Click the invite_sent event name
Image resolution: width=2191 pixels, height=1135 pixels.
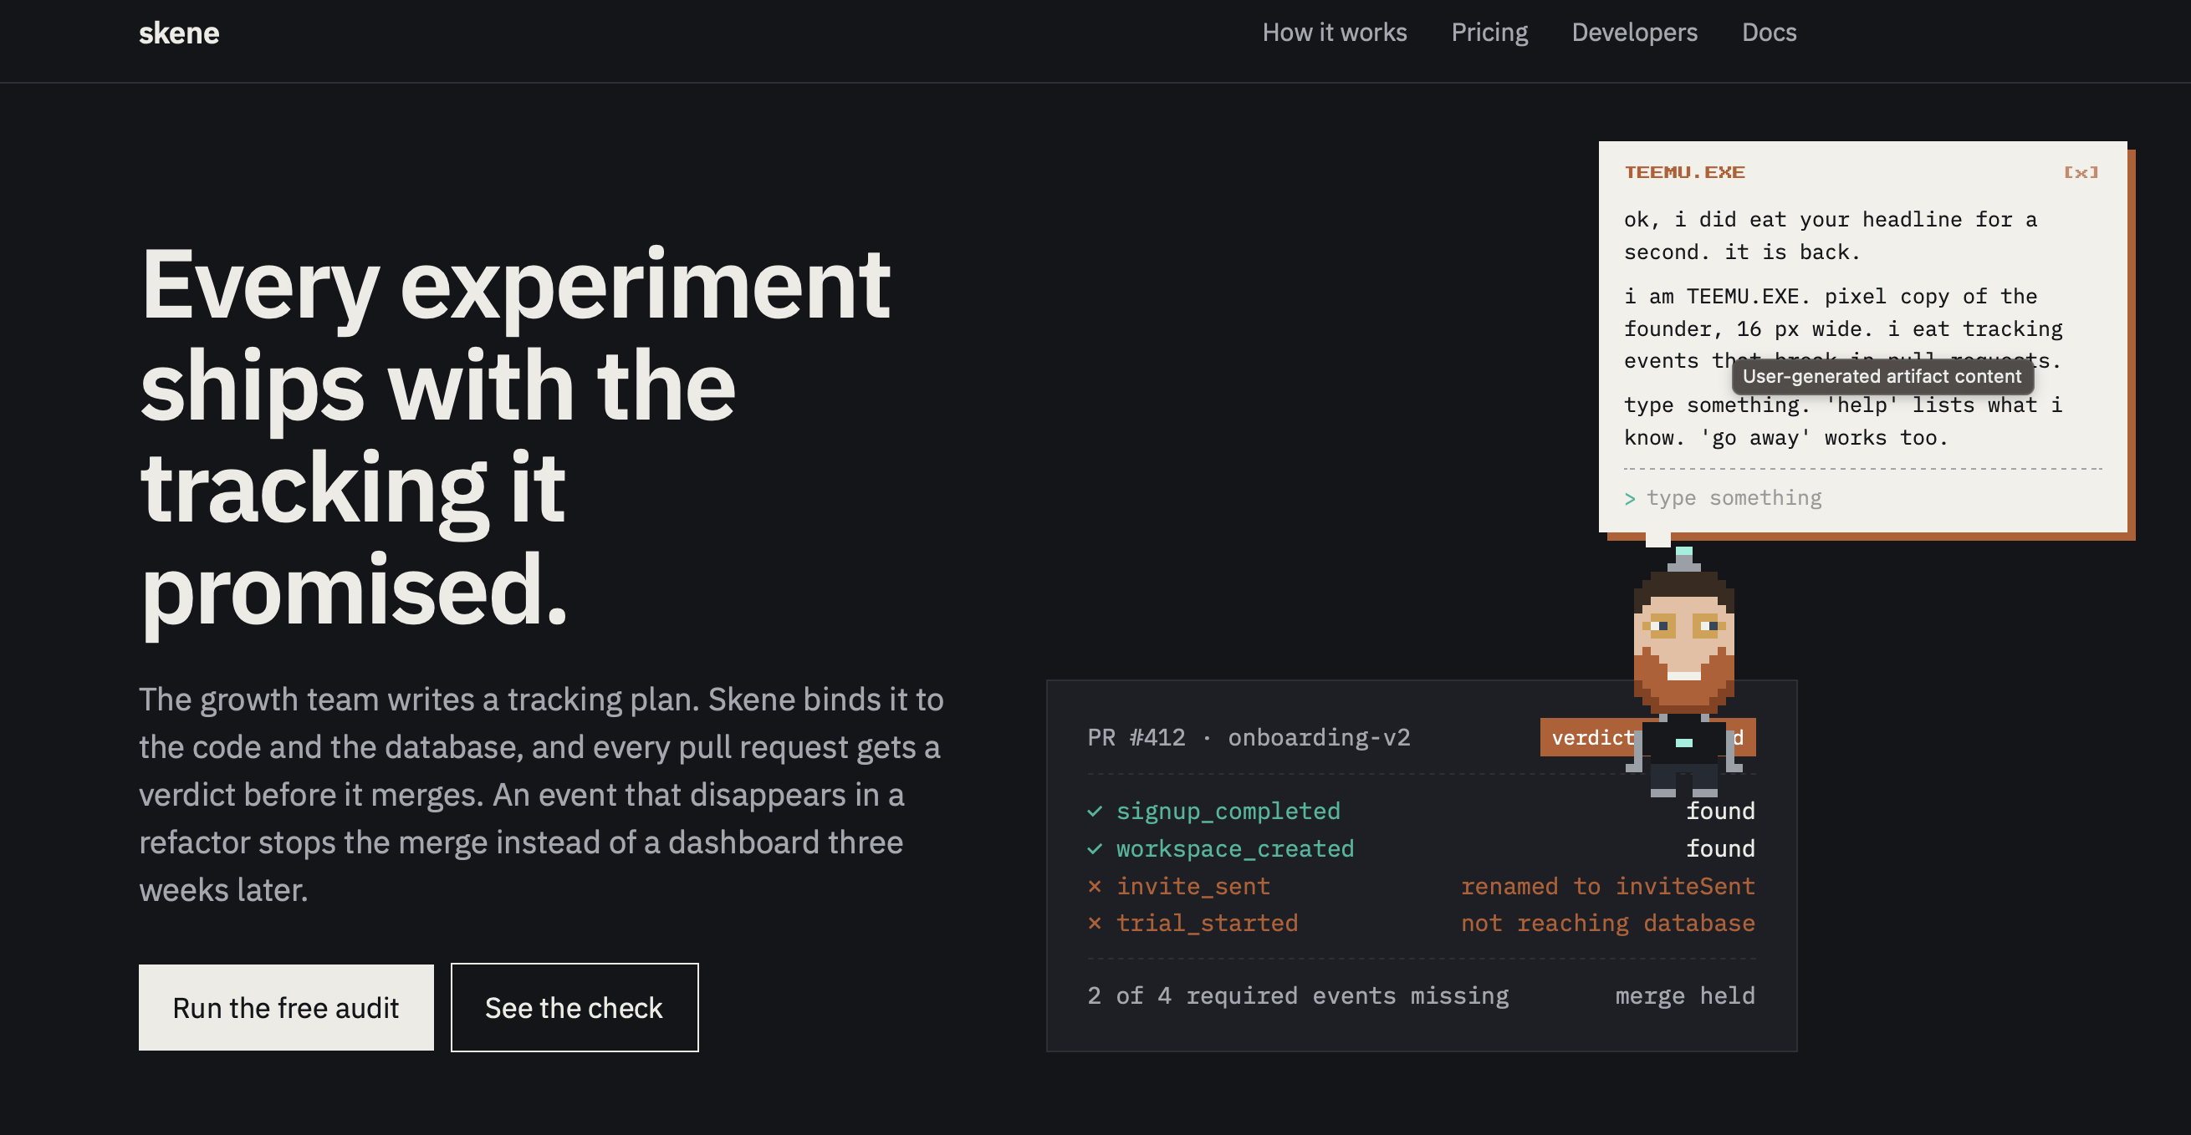click(1193, 886)
